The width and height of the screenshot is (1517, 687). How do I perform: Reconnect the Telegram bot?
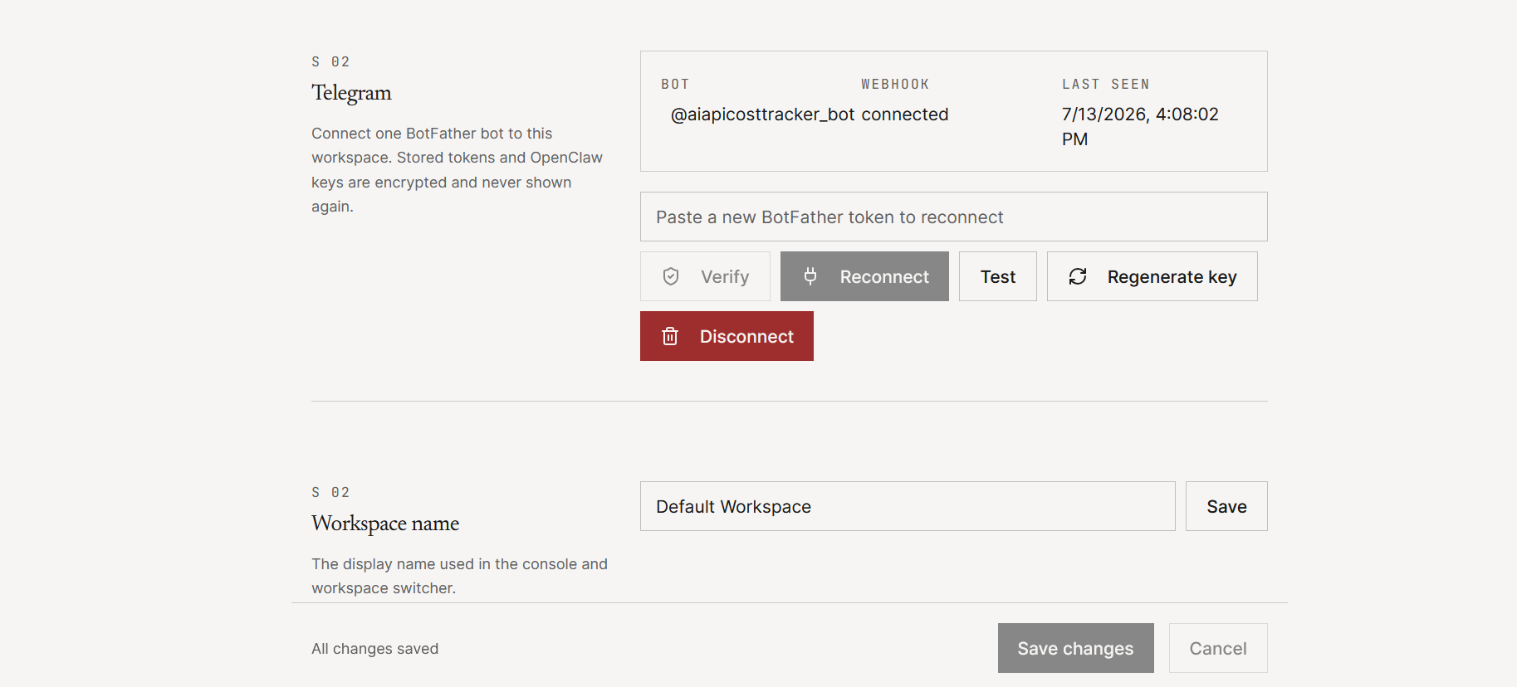click(x=864, y=276)
